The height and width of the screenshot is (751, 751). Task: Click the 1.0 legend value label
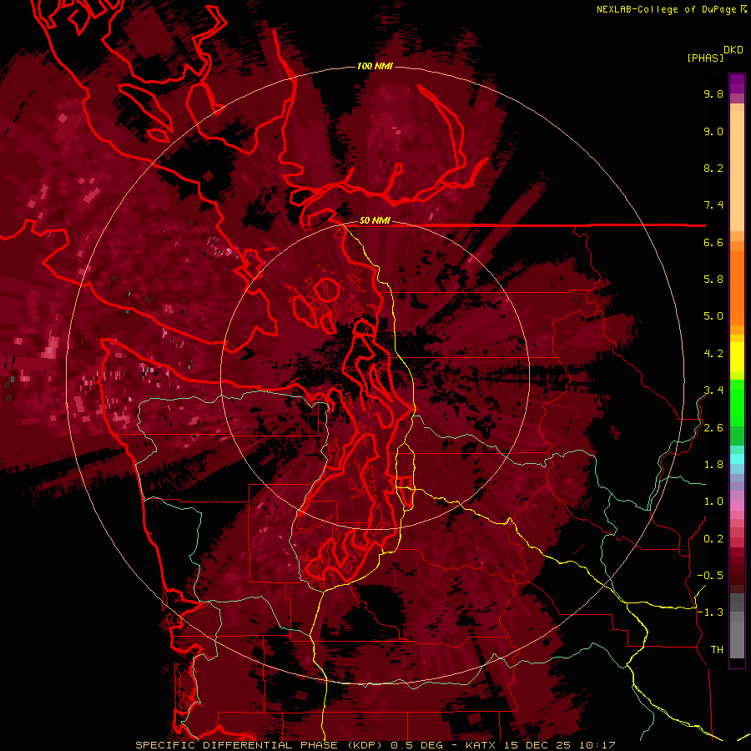(713, 502)
